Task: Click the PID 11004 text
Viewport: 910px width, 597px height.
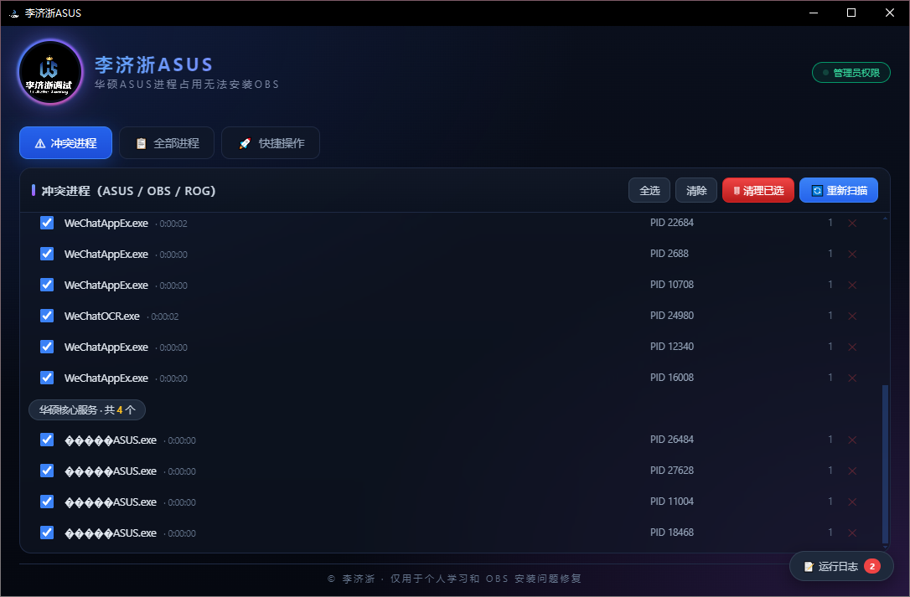Action: click(672, 502)
